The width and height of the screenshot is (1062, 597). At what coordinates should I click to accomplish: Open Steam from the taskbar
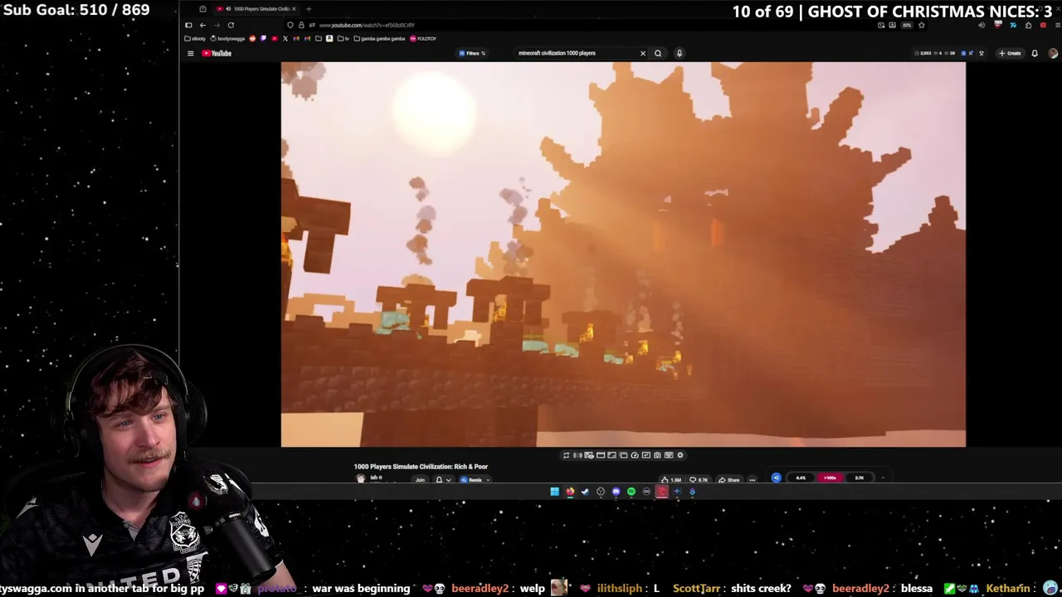point(585,492)
